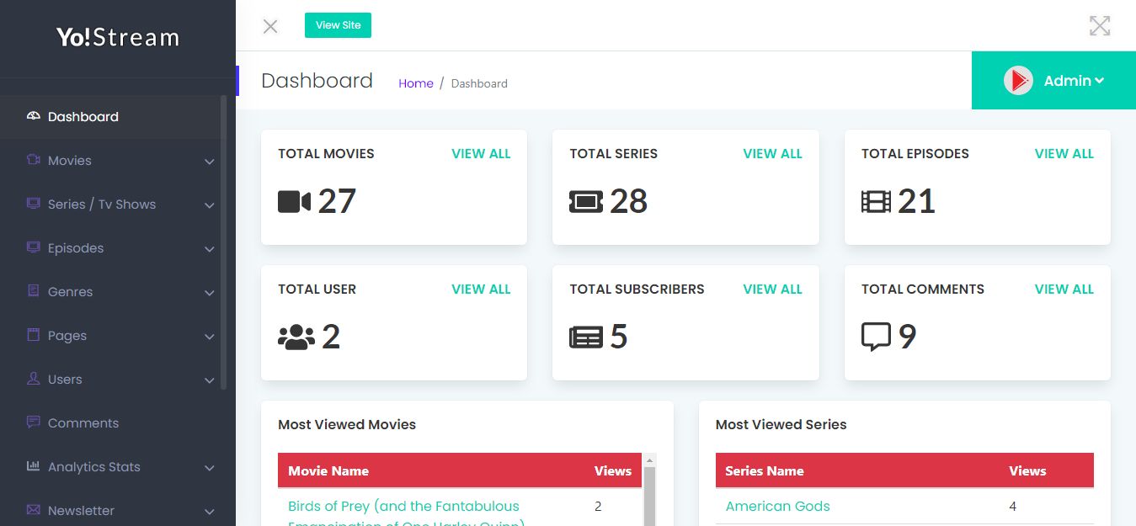Click the people group icon in Total User
Image resolution: width=1136 pixels, height=526 pixels.
coord(296,337)
